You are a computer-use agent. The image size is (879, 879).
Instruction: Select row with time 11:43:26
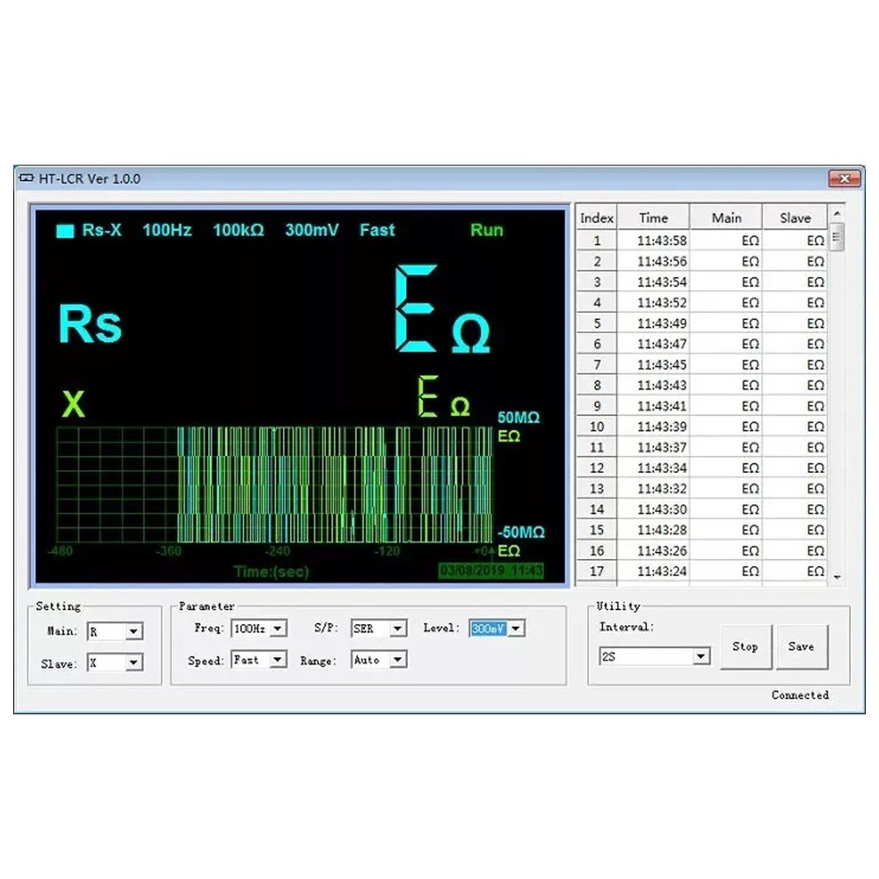click(x=701, y=551)
